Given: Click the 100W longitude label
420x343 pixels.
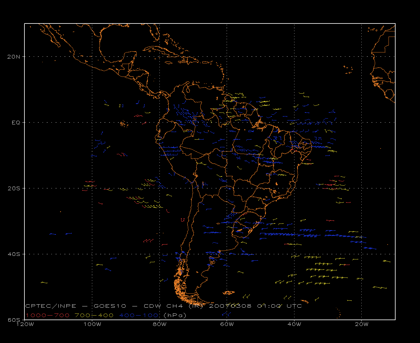Looking at the screenshot, I should (92, 324).
